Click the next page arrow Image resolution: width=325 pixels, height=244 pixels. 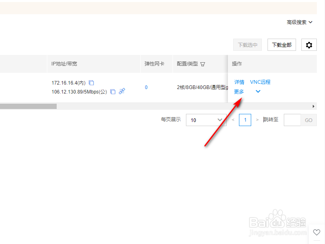tap(257, 120)
